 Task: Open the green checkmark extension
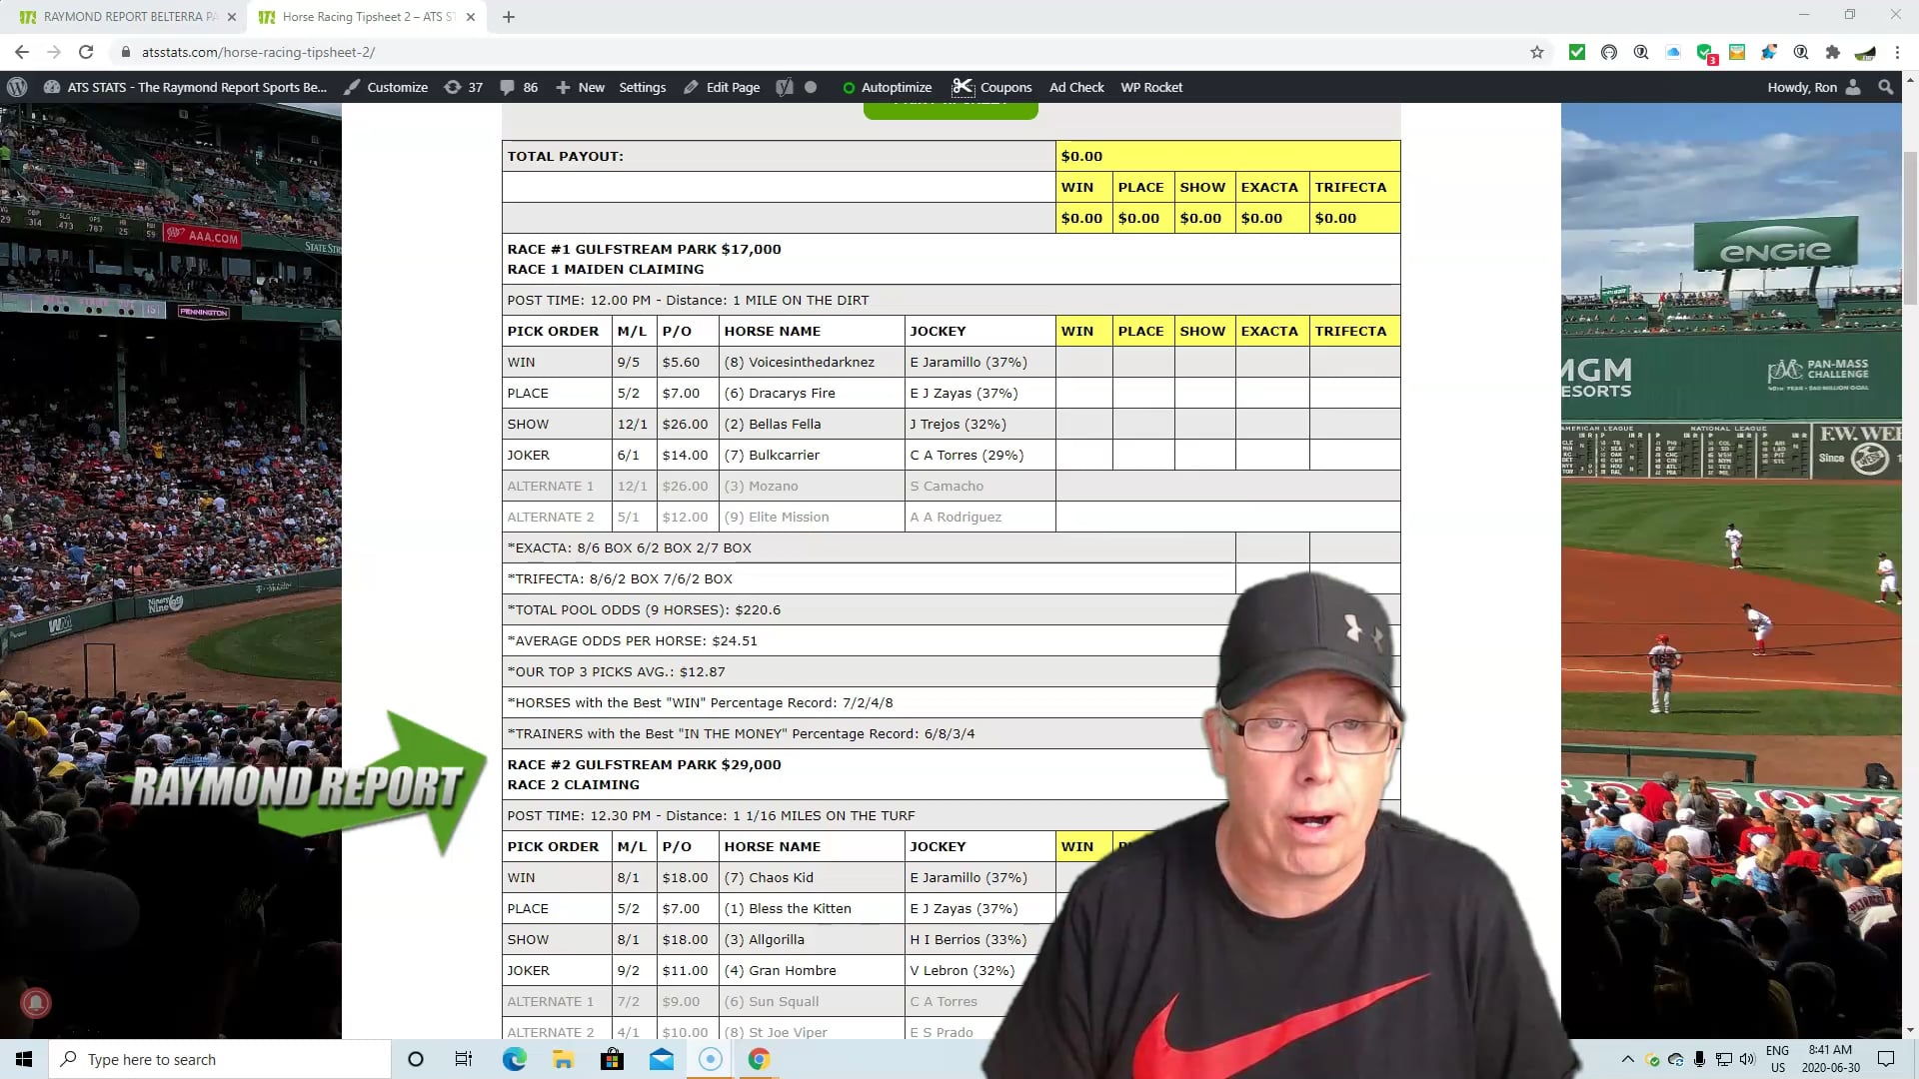1577,52
